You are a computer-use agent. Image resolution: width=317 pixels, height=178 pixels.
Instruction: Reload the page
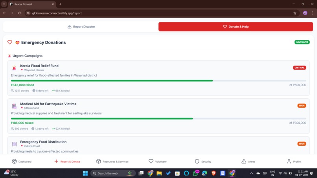tap(19, 13)
